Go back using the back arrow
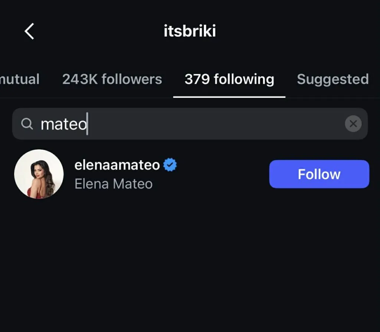This screenshot has width=380, height=332. 29,31
